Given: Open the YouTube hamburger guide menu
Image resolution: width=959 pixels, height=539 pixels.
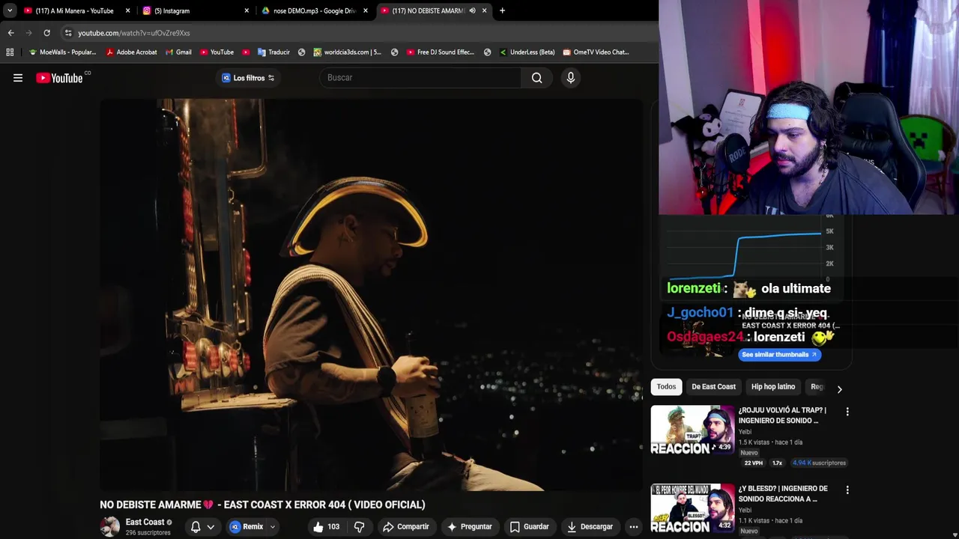Looking at the screenshot, I should click(18, 78).
